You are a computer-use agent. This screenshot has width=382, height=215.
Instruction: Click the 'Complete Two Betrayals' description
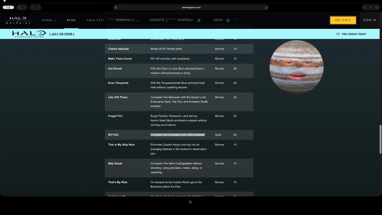point(179,102)
